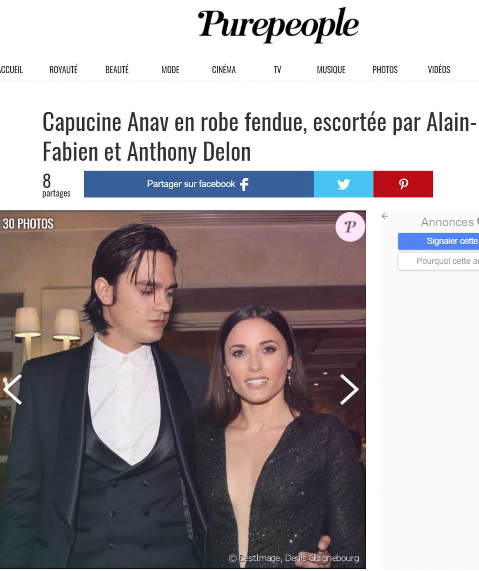Go to previous photo with left arrow
The image size is (479, 571).
[12, 389]
